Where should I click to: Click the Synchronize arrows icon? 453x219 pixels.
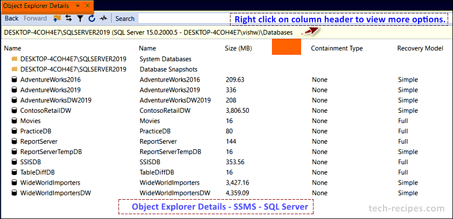pyautogui.click(x=68, y=18)
